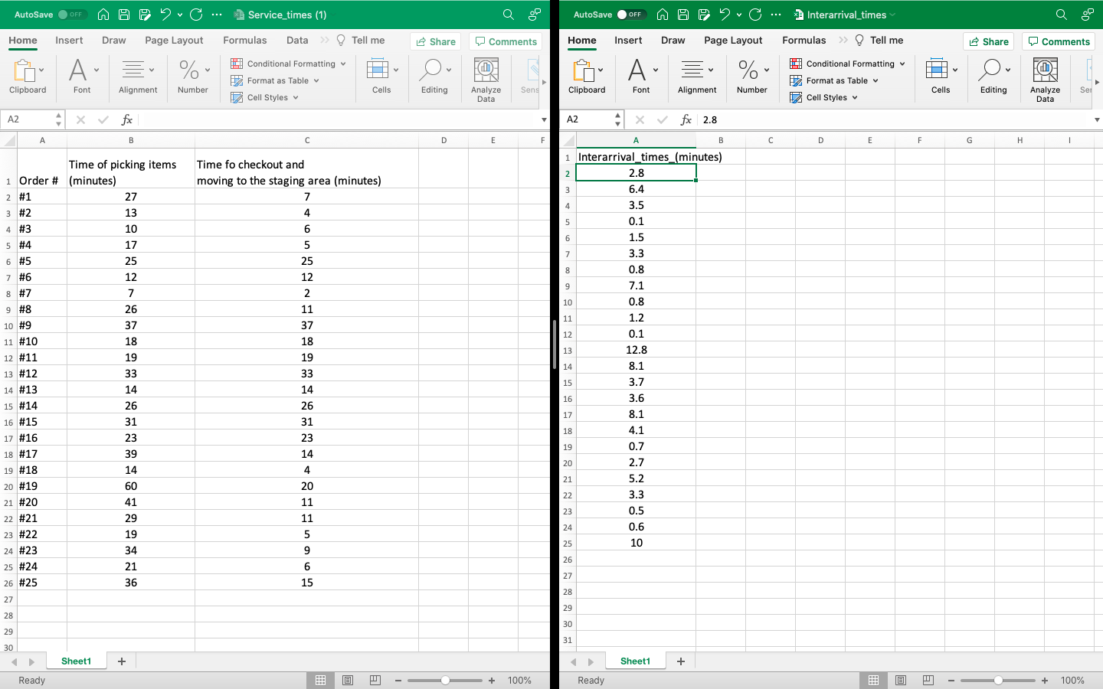Expand Cell Styles in the Interarrival_times ribbon
Screen dimensions: 1103x689
[x=824, y=97]
